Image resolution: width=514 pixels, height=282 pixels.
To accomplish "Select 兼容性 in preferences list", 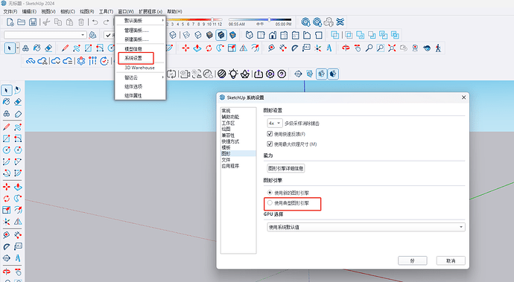I will [x=228, y=135].
